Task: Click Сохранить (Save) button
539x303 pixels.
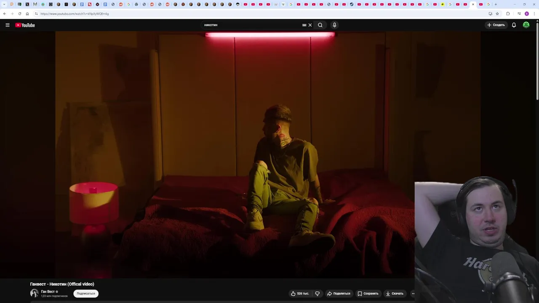Action: [x=368, y=293]
